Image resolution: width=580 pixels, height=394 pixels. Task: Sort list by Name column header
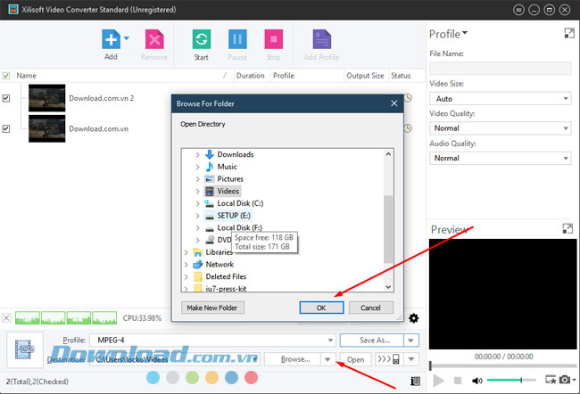[x=26, y=76]
